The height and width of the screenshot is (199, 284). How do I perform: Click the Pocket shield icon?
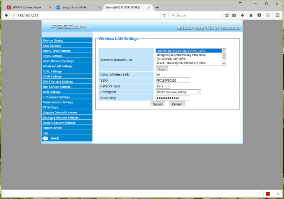click(x=259, y=15)
